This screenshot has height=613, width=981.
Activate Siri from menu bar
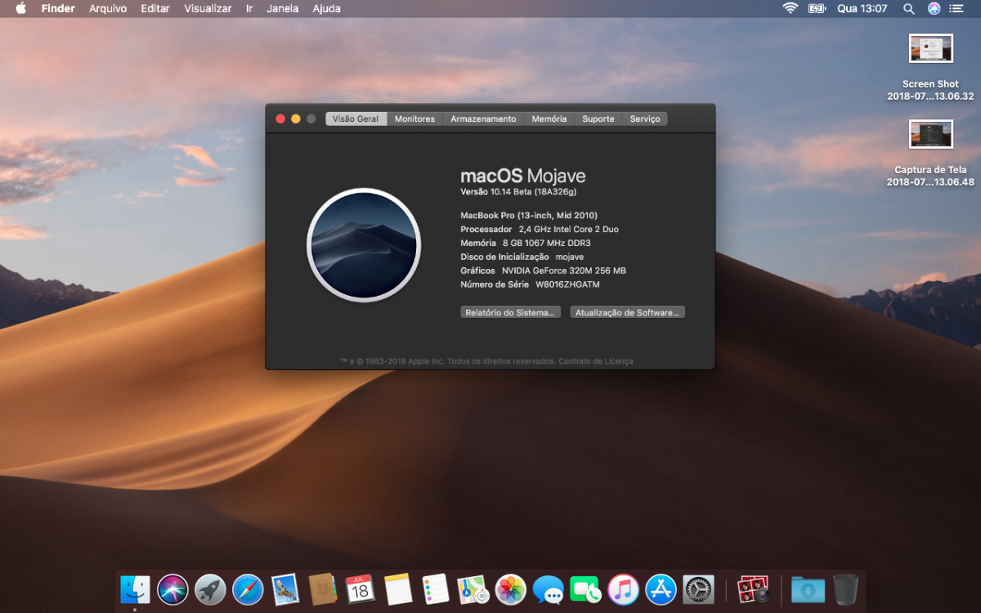point(934,8)
